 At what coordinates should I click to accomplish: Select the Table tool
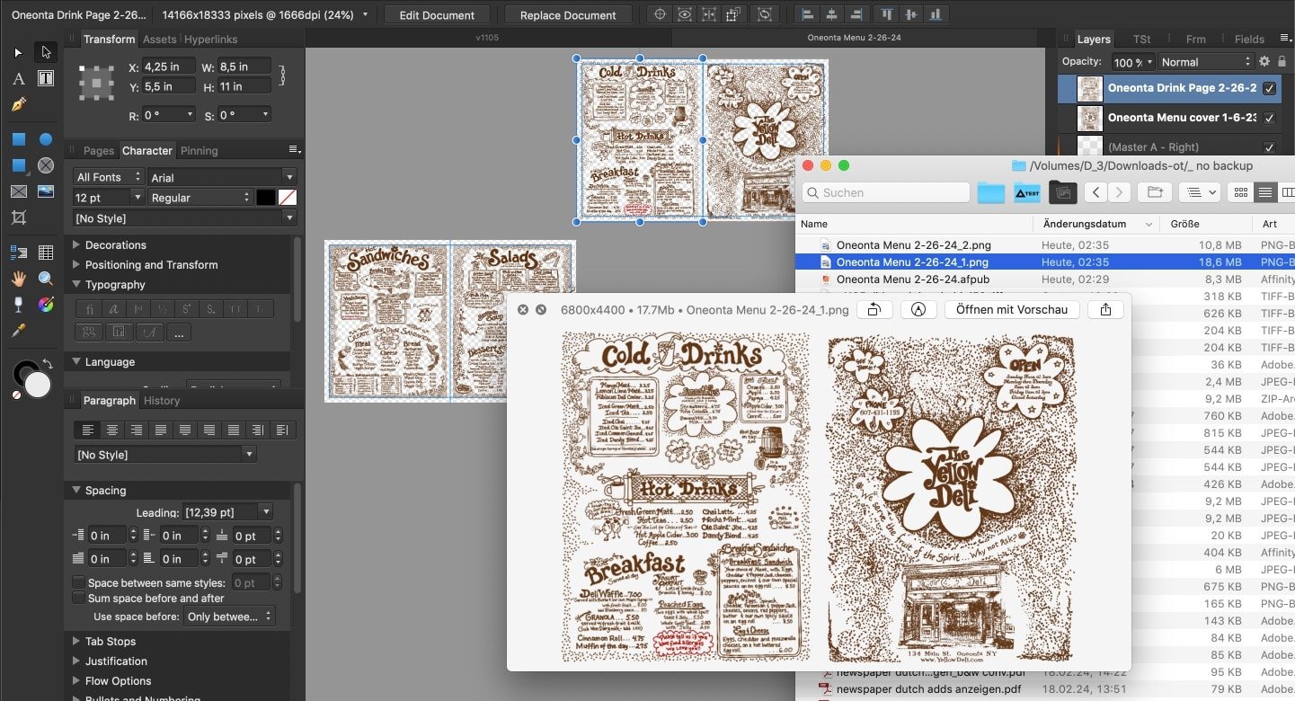point(46,253)
